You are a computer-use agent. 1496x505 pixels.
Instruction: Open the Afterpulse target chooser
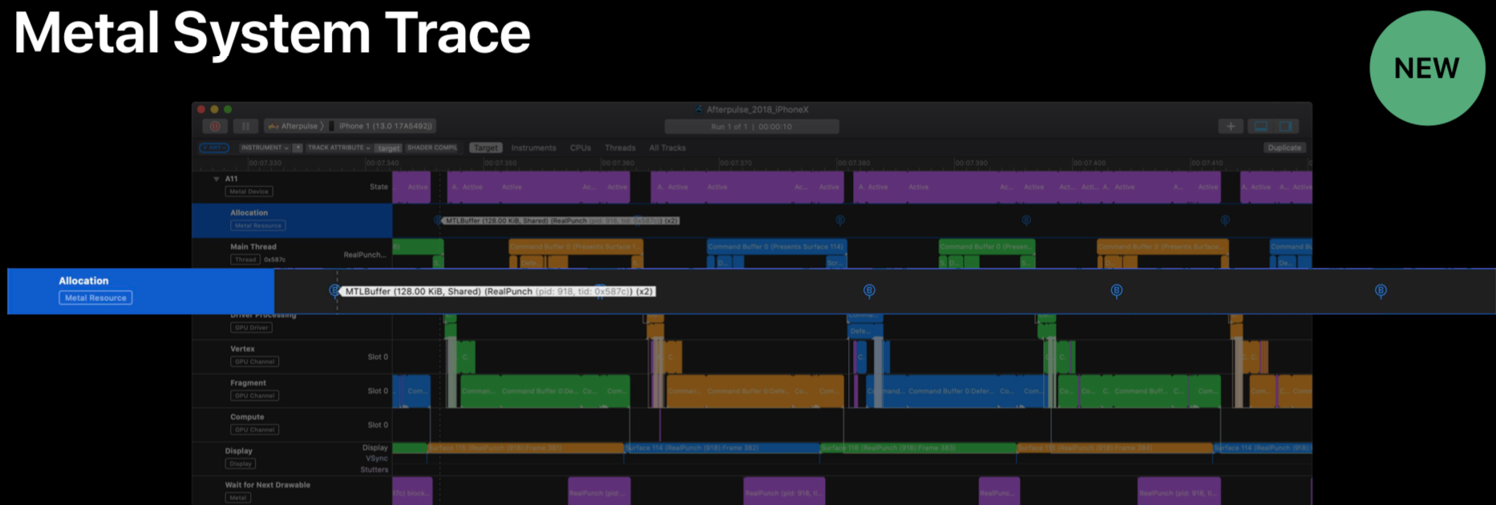(293, 126)
